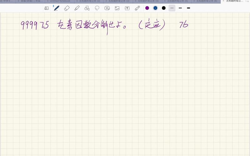The image size is (250, 156).
Task: Close the 无标题的笔记本 (5) tab
Action: [164, 1]
